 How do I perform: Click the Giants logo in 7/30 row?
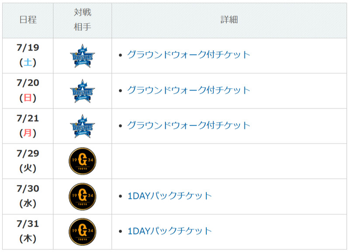click(82, 196)
